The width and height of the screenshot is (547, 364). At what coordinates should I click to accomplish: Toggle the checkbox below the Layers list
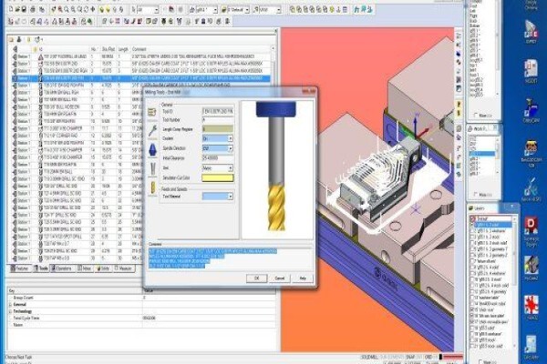tap(481, 361)
